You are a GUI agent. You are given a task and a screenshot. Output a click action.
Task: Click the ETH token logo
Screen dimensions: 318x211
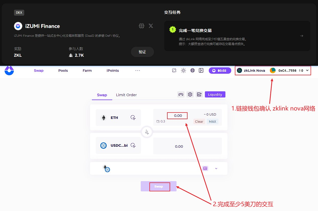(x=104, y=118)
